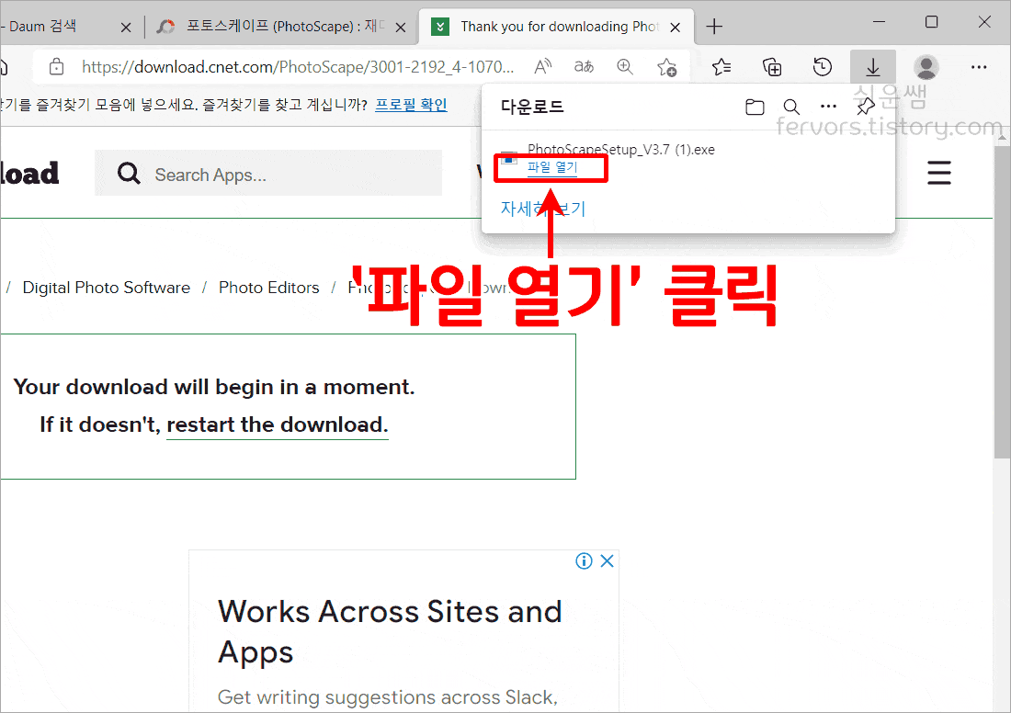Click the Read aloud icon

(x=543, y=66)
